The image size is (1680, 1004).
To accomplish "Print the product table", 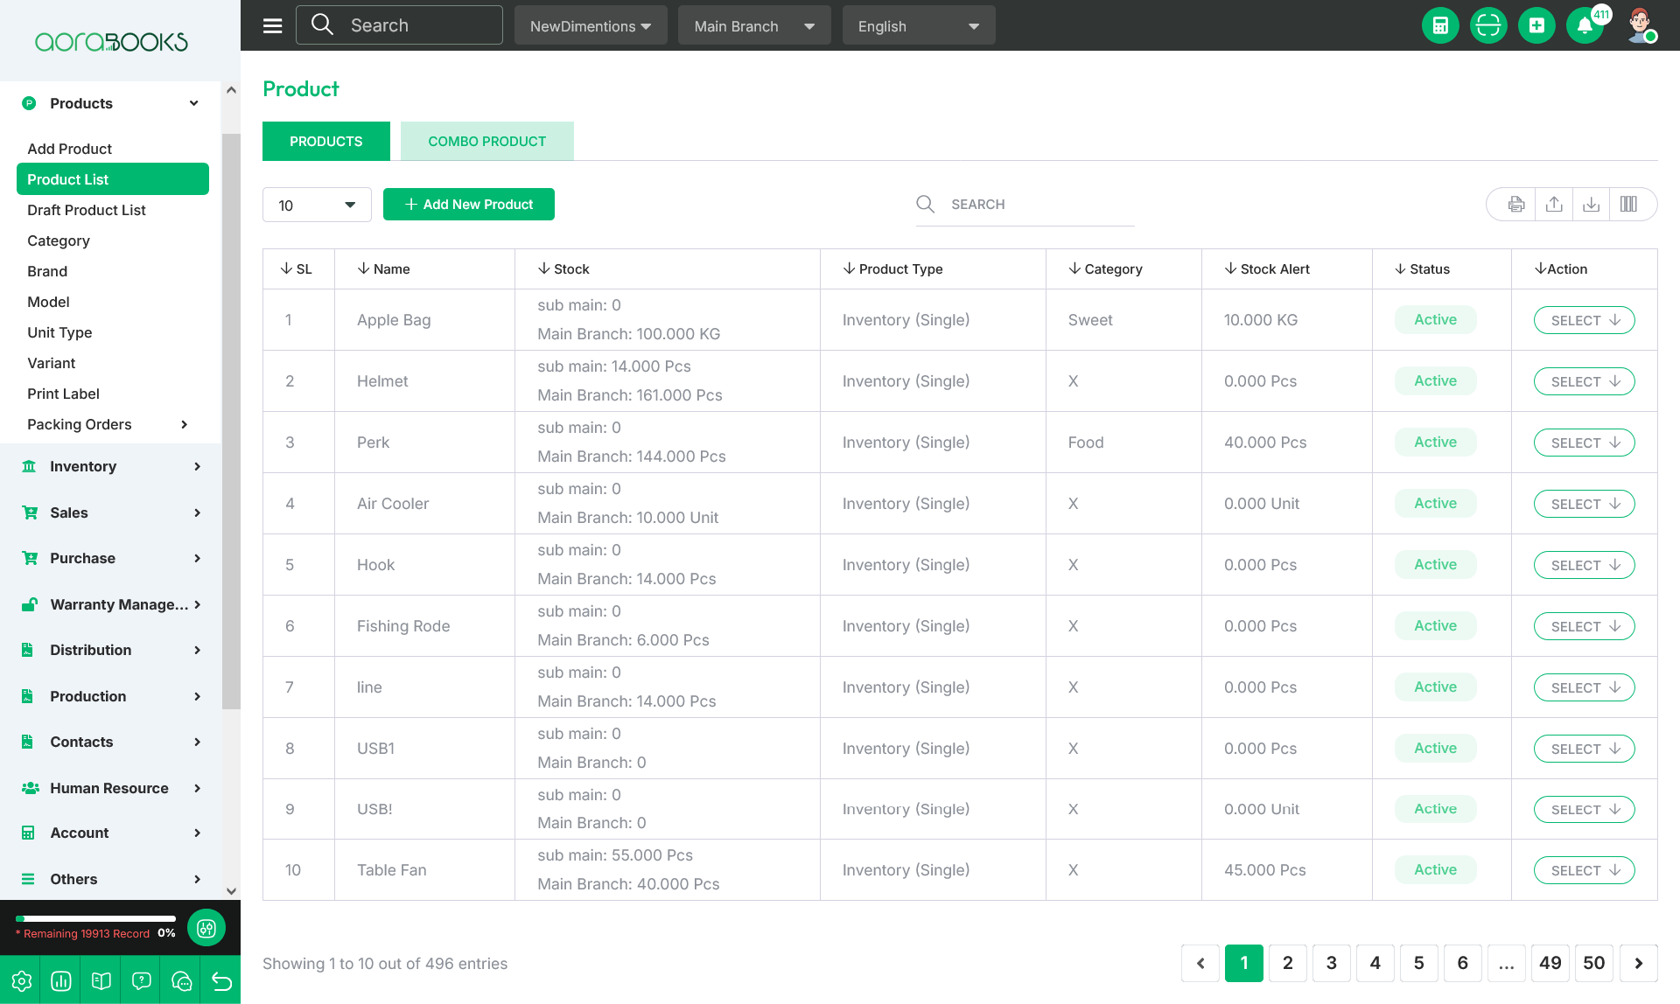I will pyautogui.click(x=1516, y=204).
